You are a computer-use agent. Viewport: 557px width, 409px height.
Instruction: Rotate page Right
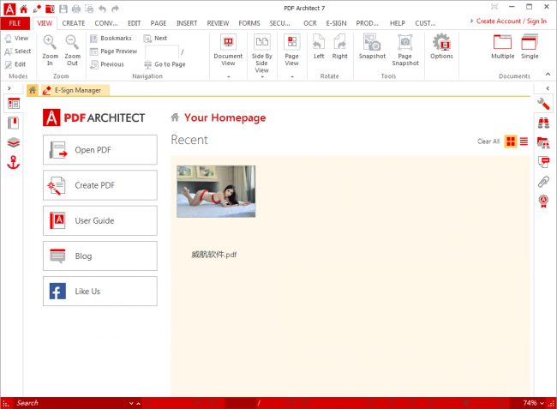339,46
